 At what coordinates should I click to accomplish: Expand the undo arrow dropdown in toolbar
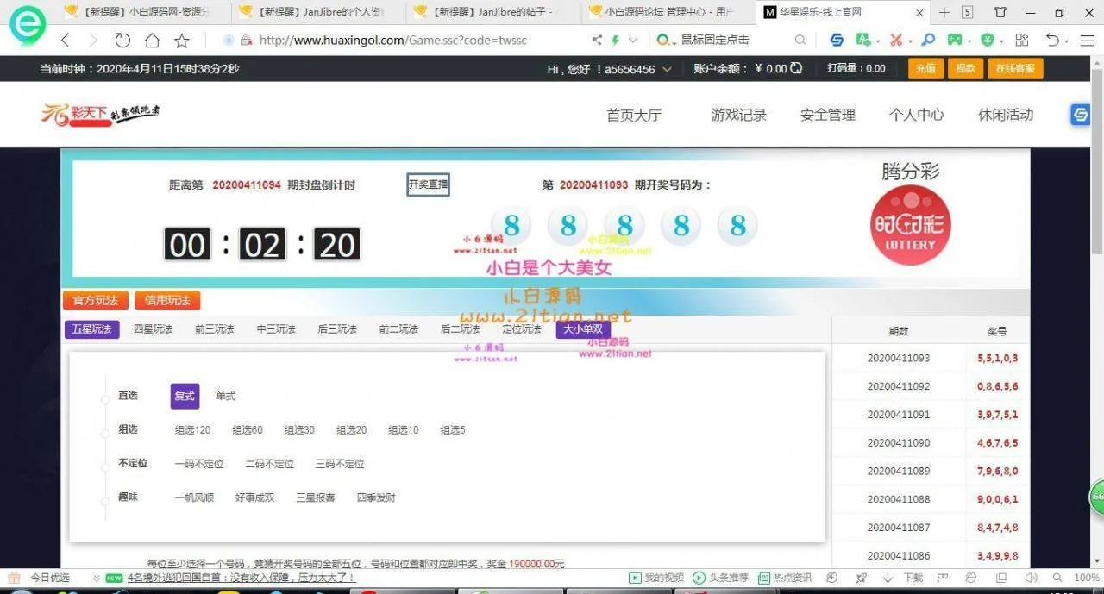pos(1067,41)
